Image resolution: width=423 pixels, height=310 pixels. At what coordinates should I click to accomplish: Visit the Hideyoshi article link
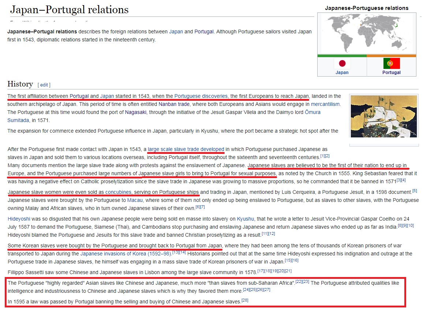pos(19,219)
